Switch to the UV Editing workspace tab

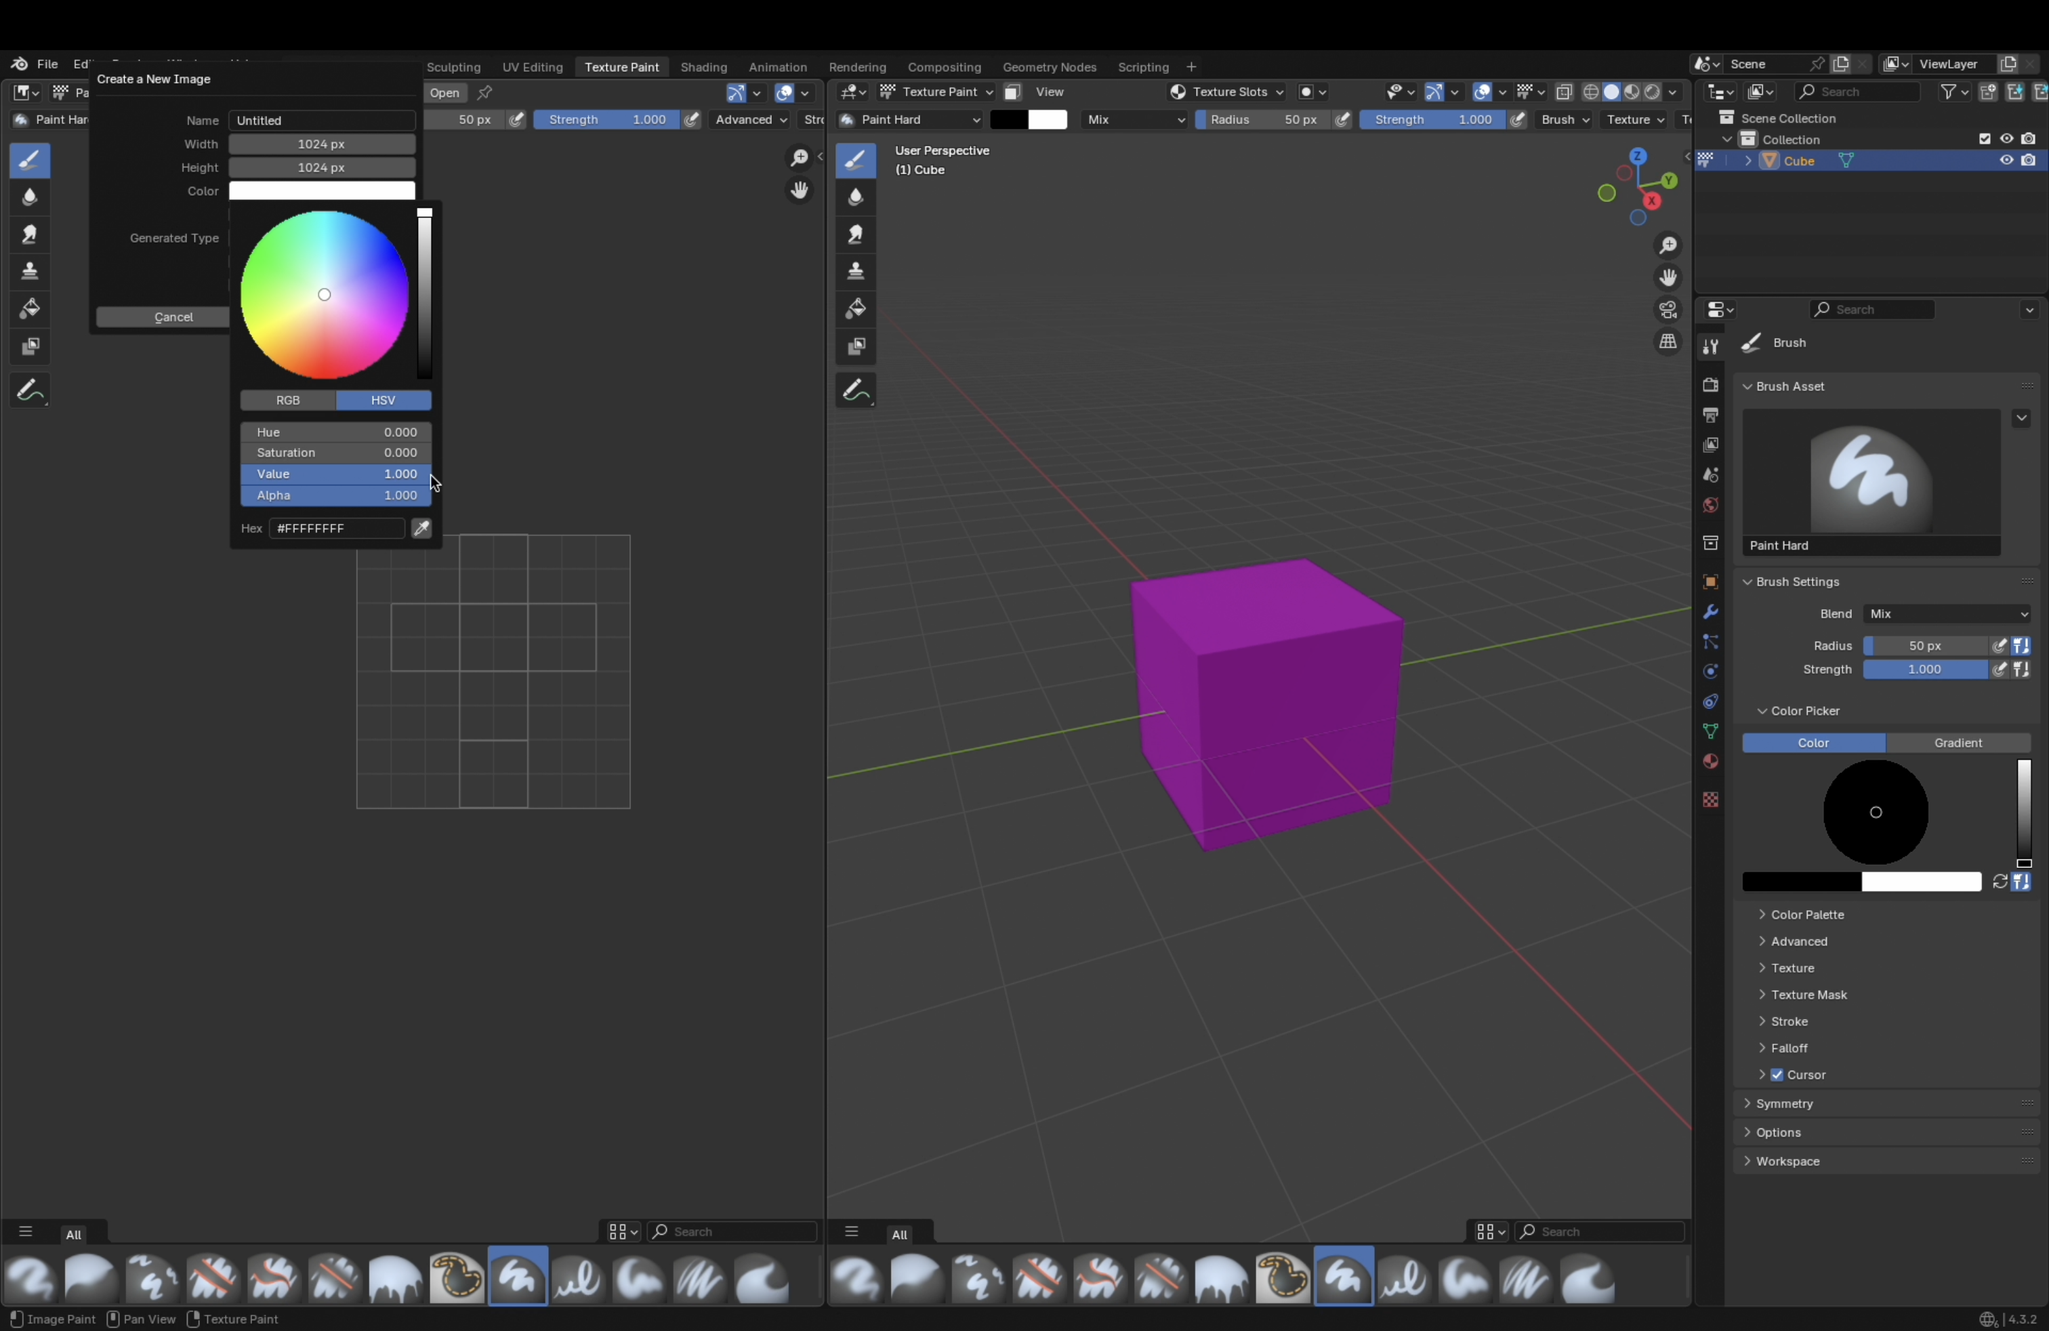point(532,67)
